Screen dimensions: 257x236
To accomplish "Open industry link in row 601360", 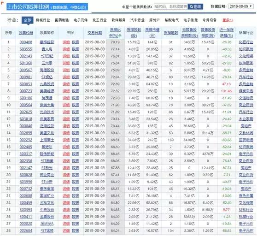I will click(x=246, y=63).
